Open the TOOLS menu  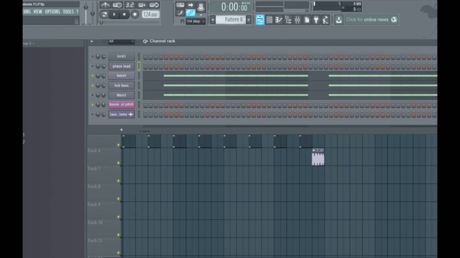click(x=68, y=11)
